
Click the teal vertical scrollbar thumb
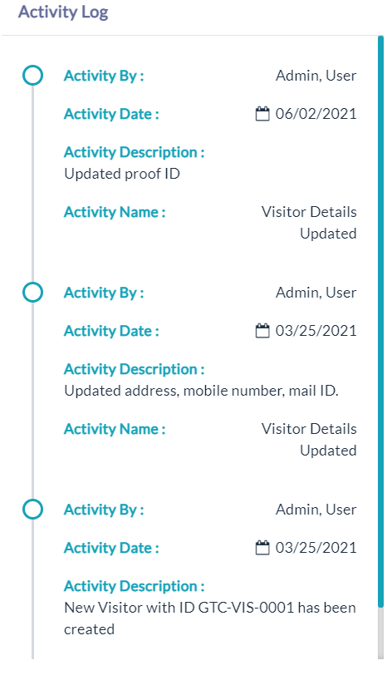point(380,322)
